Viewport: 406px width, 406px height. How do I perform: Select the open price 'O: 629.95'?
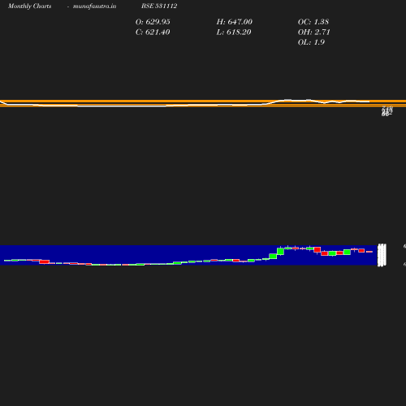[153, 22]
